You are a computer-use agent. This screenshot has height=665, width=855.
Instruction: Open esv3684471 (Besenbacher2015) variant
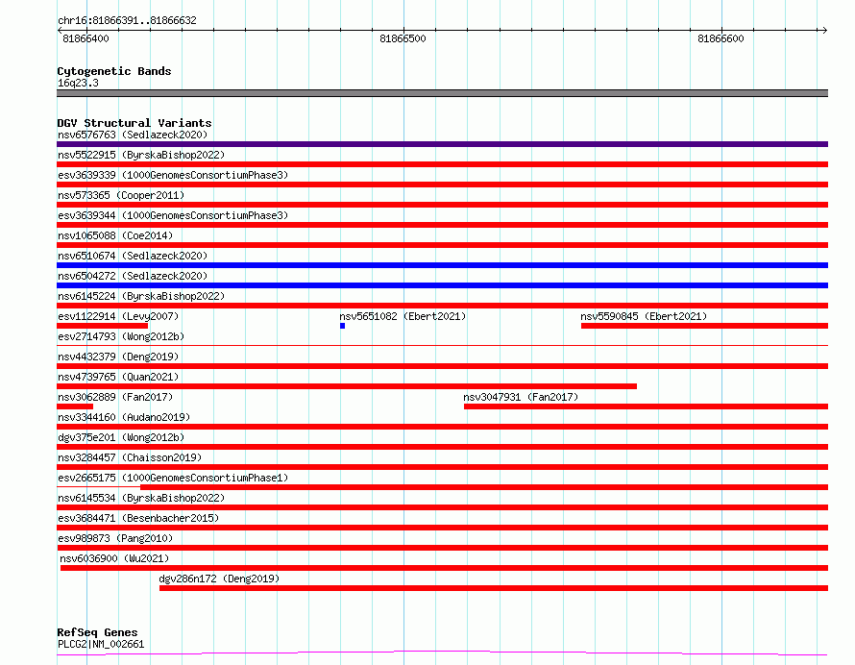coord(138,518)
